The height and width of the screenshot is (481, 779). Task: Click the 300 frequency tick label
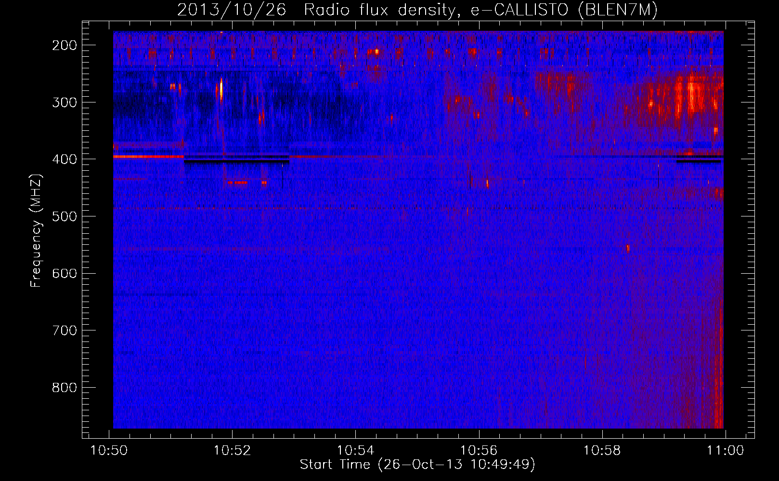[x=65, y=102]
